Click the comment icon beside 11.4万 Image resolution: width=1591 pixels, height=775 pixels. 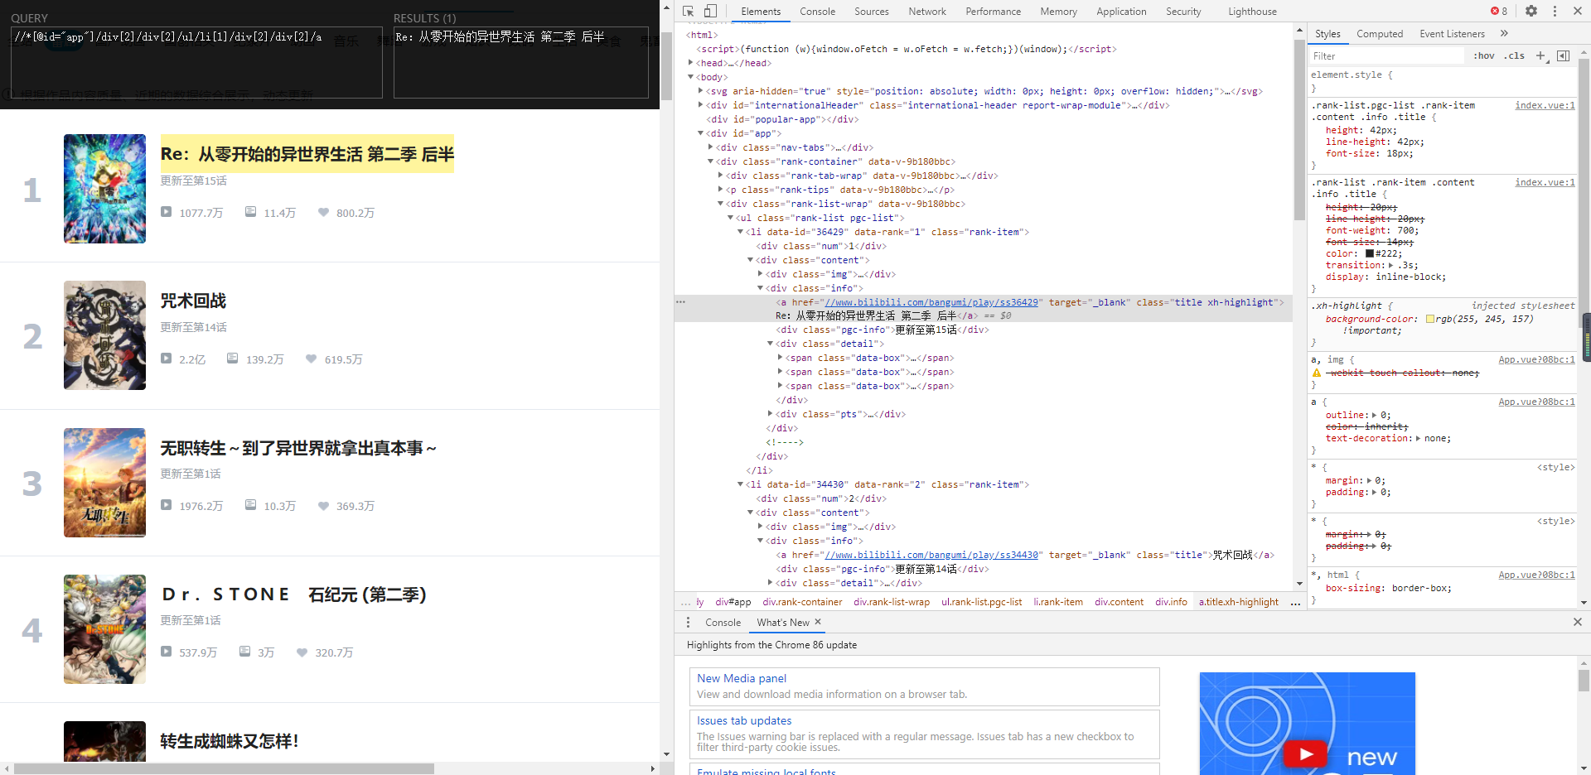click(x=251, y=212)
